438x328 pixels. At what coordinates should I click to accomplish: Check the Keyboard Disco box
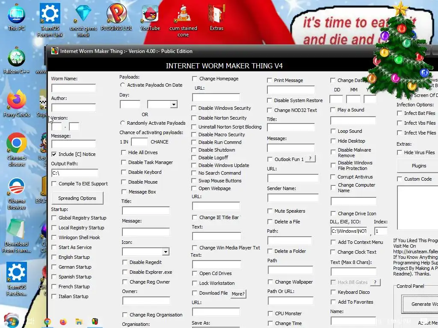click(x=333, y=292)
